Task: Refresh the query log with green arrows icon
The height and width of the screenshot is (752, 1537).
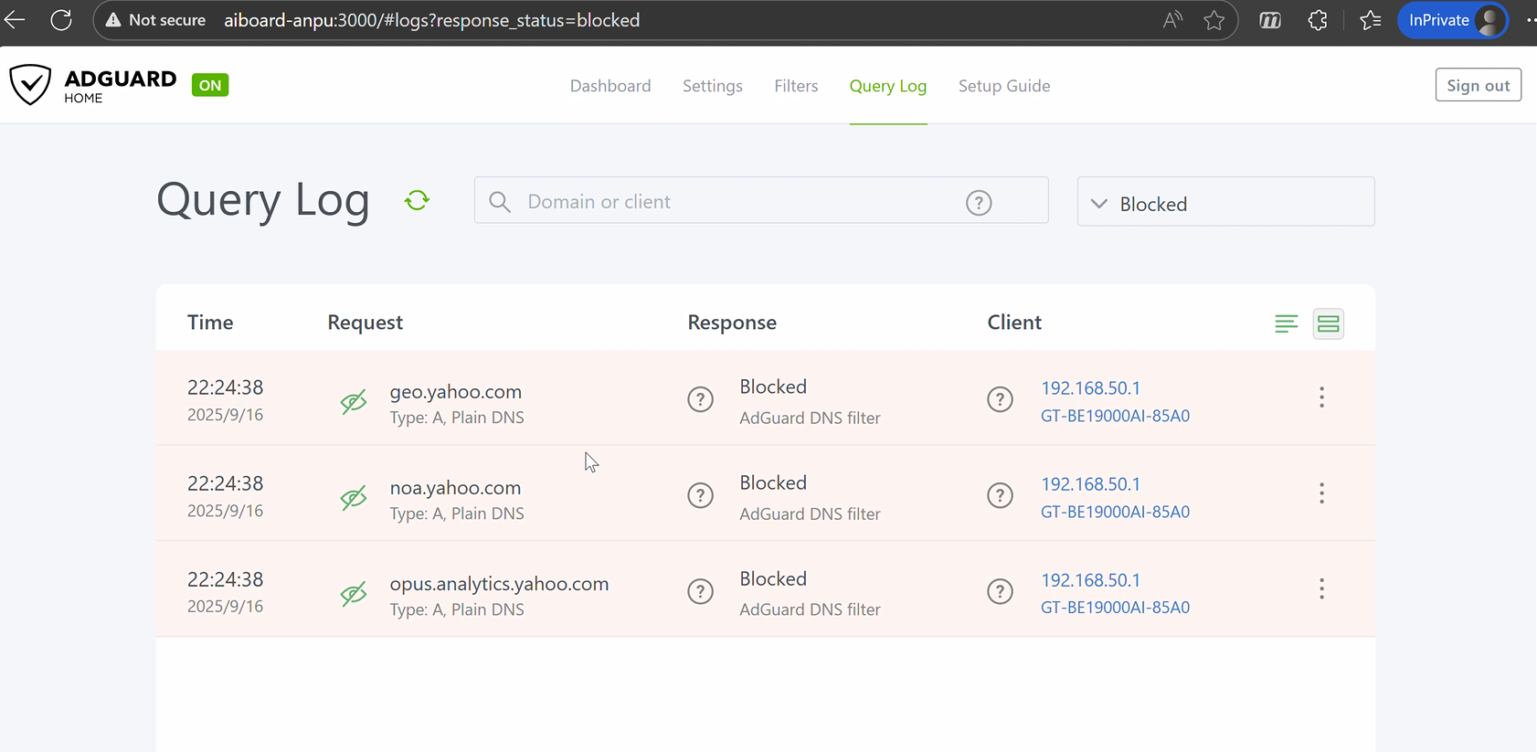Action: tap(418, 200)
